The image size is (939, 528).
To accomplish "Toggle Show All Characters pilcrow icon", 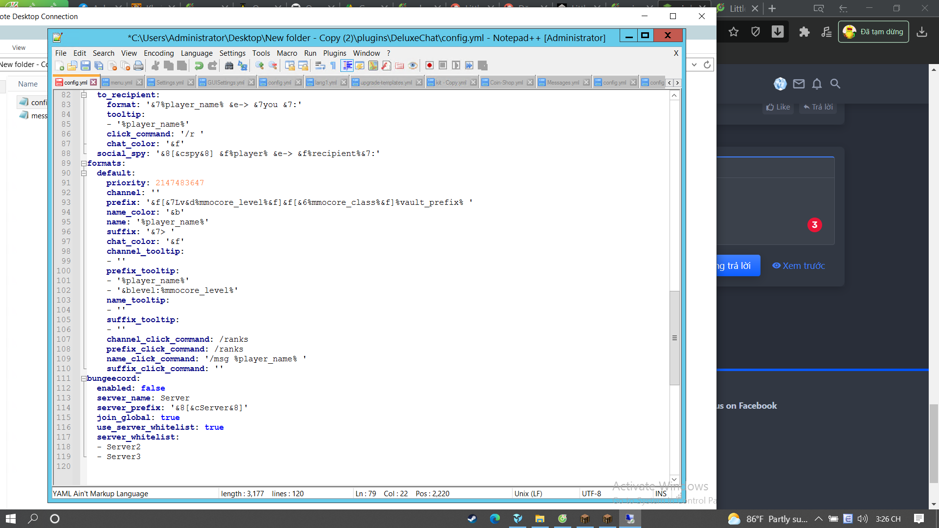I will pyautogui.click(x=333, y=66).
